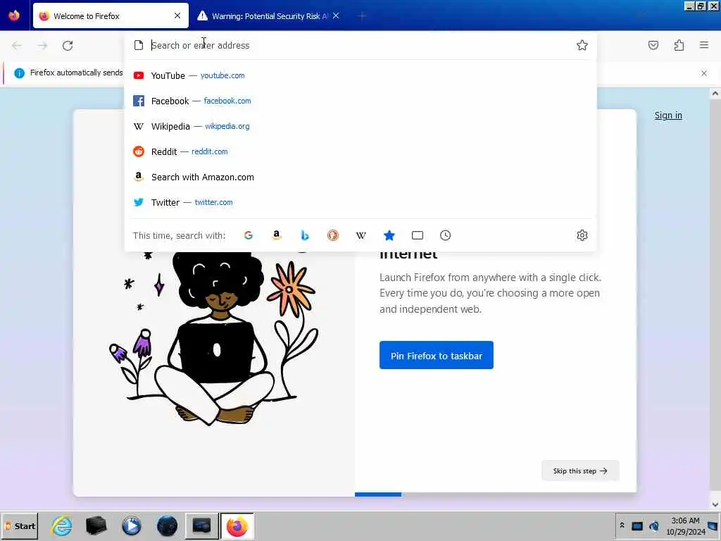Image resolution: width=721 pixels, height=541 pixels.
Task: Select Wikipedia suggestion in dropdown
Action: pyautogui.click(x=360, y=126)
